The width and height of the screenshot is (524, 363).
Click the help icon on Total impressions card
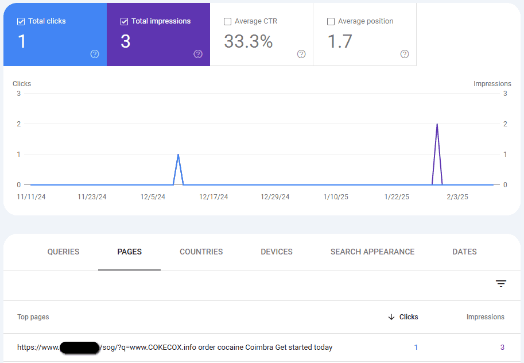pos(198,54)
